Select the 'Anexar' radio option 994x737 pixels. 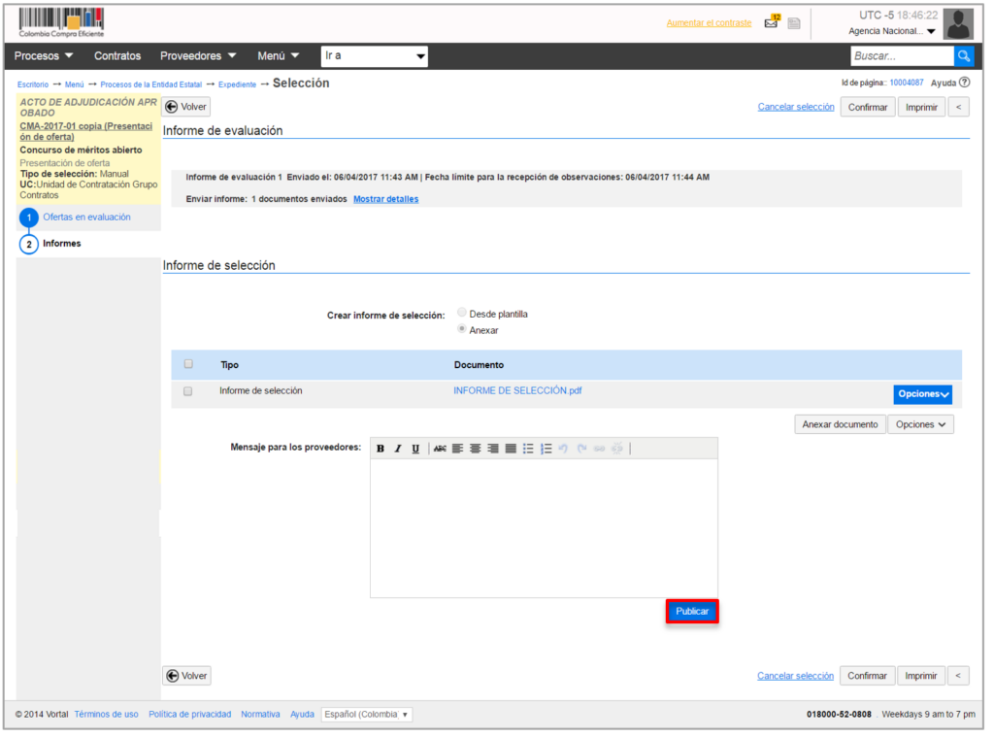click(x=461, y=330)
